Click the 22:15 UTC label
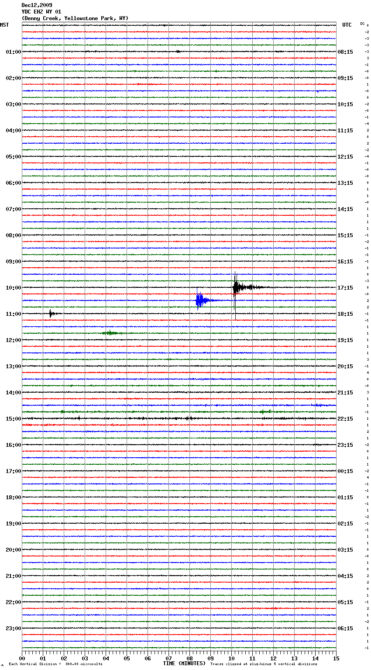Screen dimensions: 371x670 click(x=345, y=419)
